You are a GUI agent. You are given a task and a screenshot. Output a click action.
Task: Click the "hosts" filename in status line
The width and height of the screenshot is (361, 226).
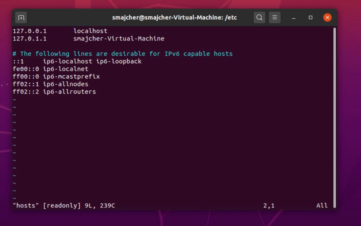(26, 205)
